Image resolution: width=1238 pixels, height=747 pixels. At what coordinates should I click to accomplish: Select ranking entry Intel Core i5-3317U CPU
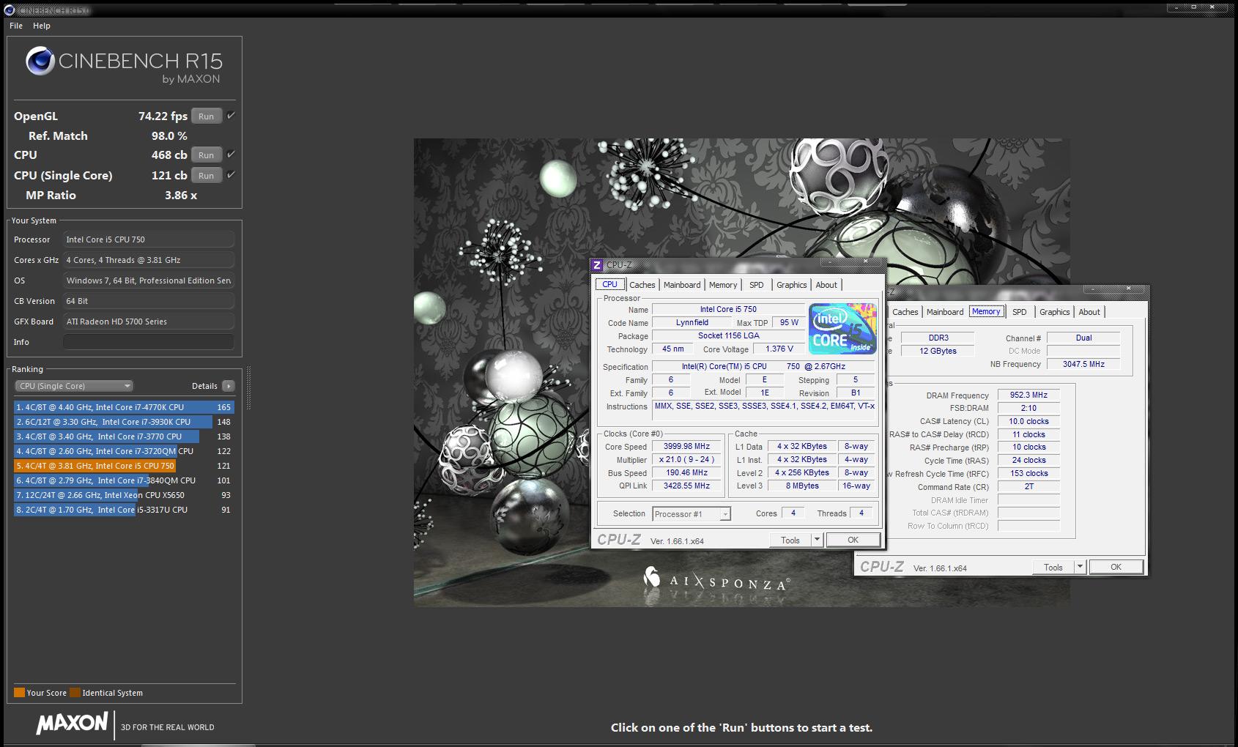[x=124, y=510]
